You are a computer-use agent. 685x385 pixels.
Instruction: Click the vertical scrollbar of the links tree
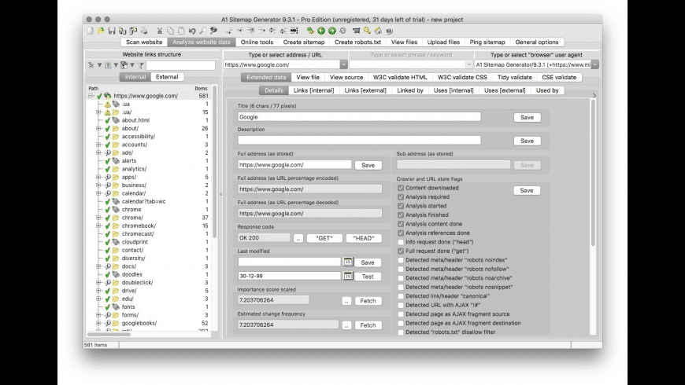214,161
